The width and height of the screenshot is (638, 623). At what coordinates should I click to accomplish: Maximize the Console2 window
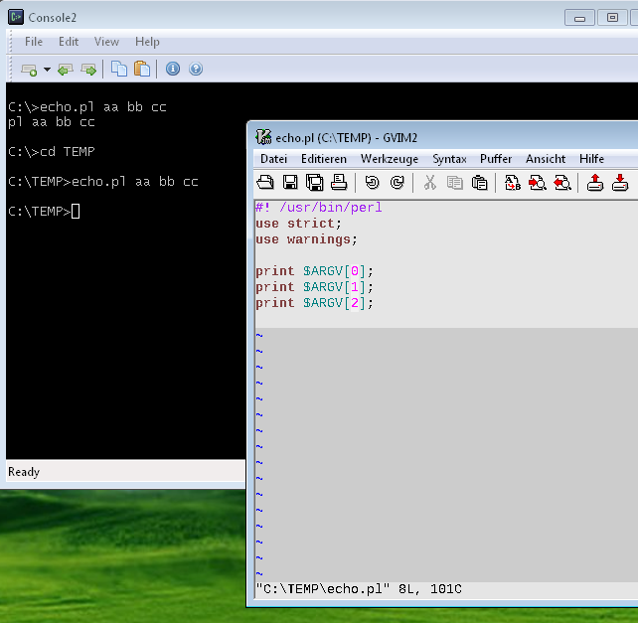click(x=612, y=18)
